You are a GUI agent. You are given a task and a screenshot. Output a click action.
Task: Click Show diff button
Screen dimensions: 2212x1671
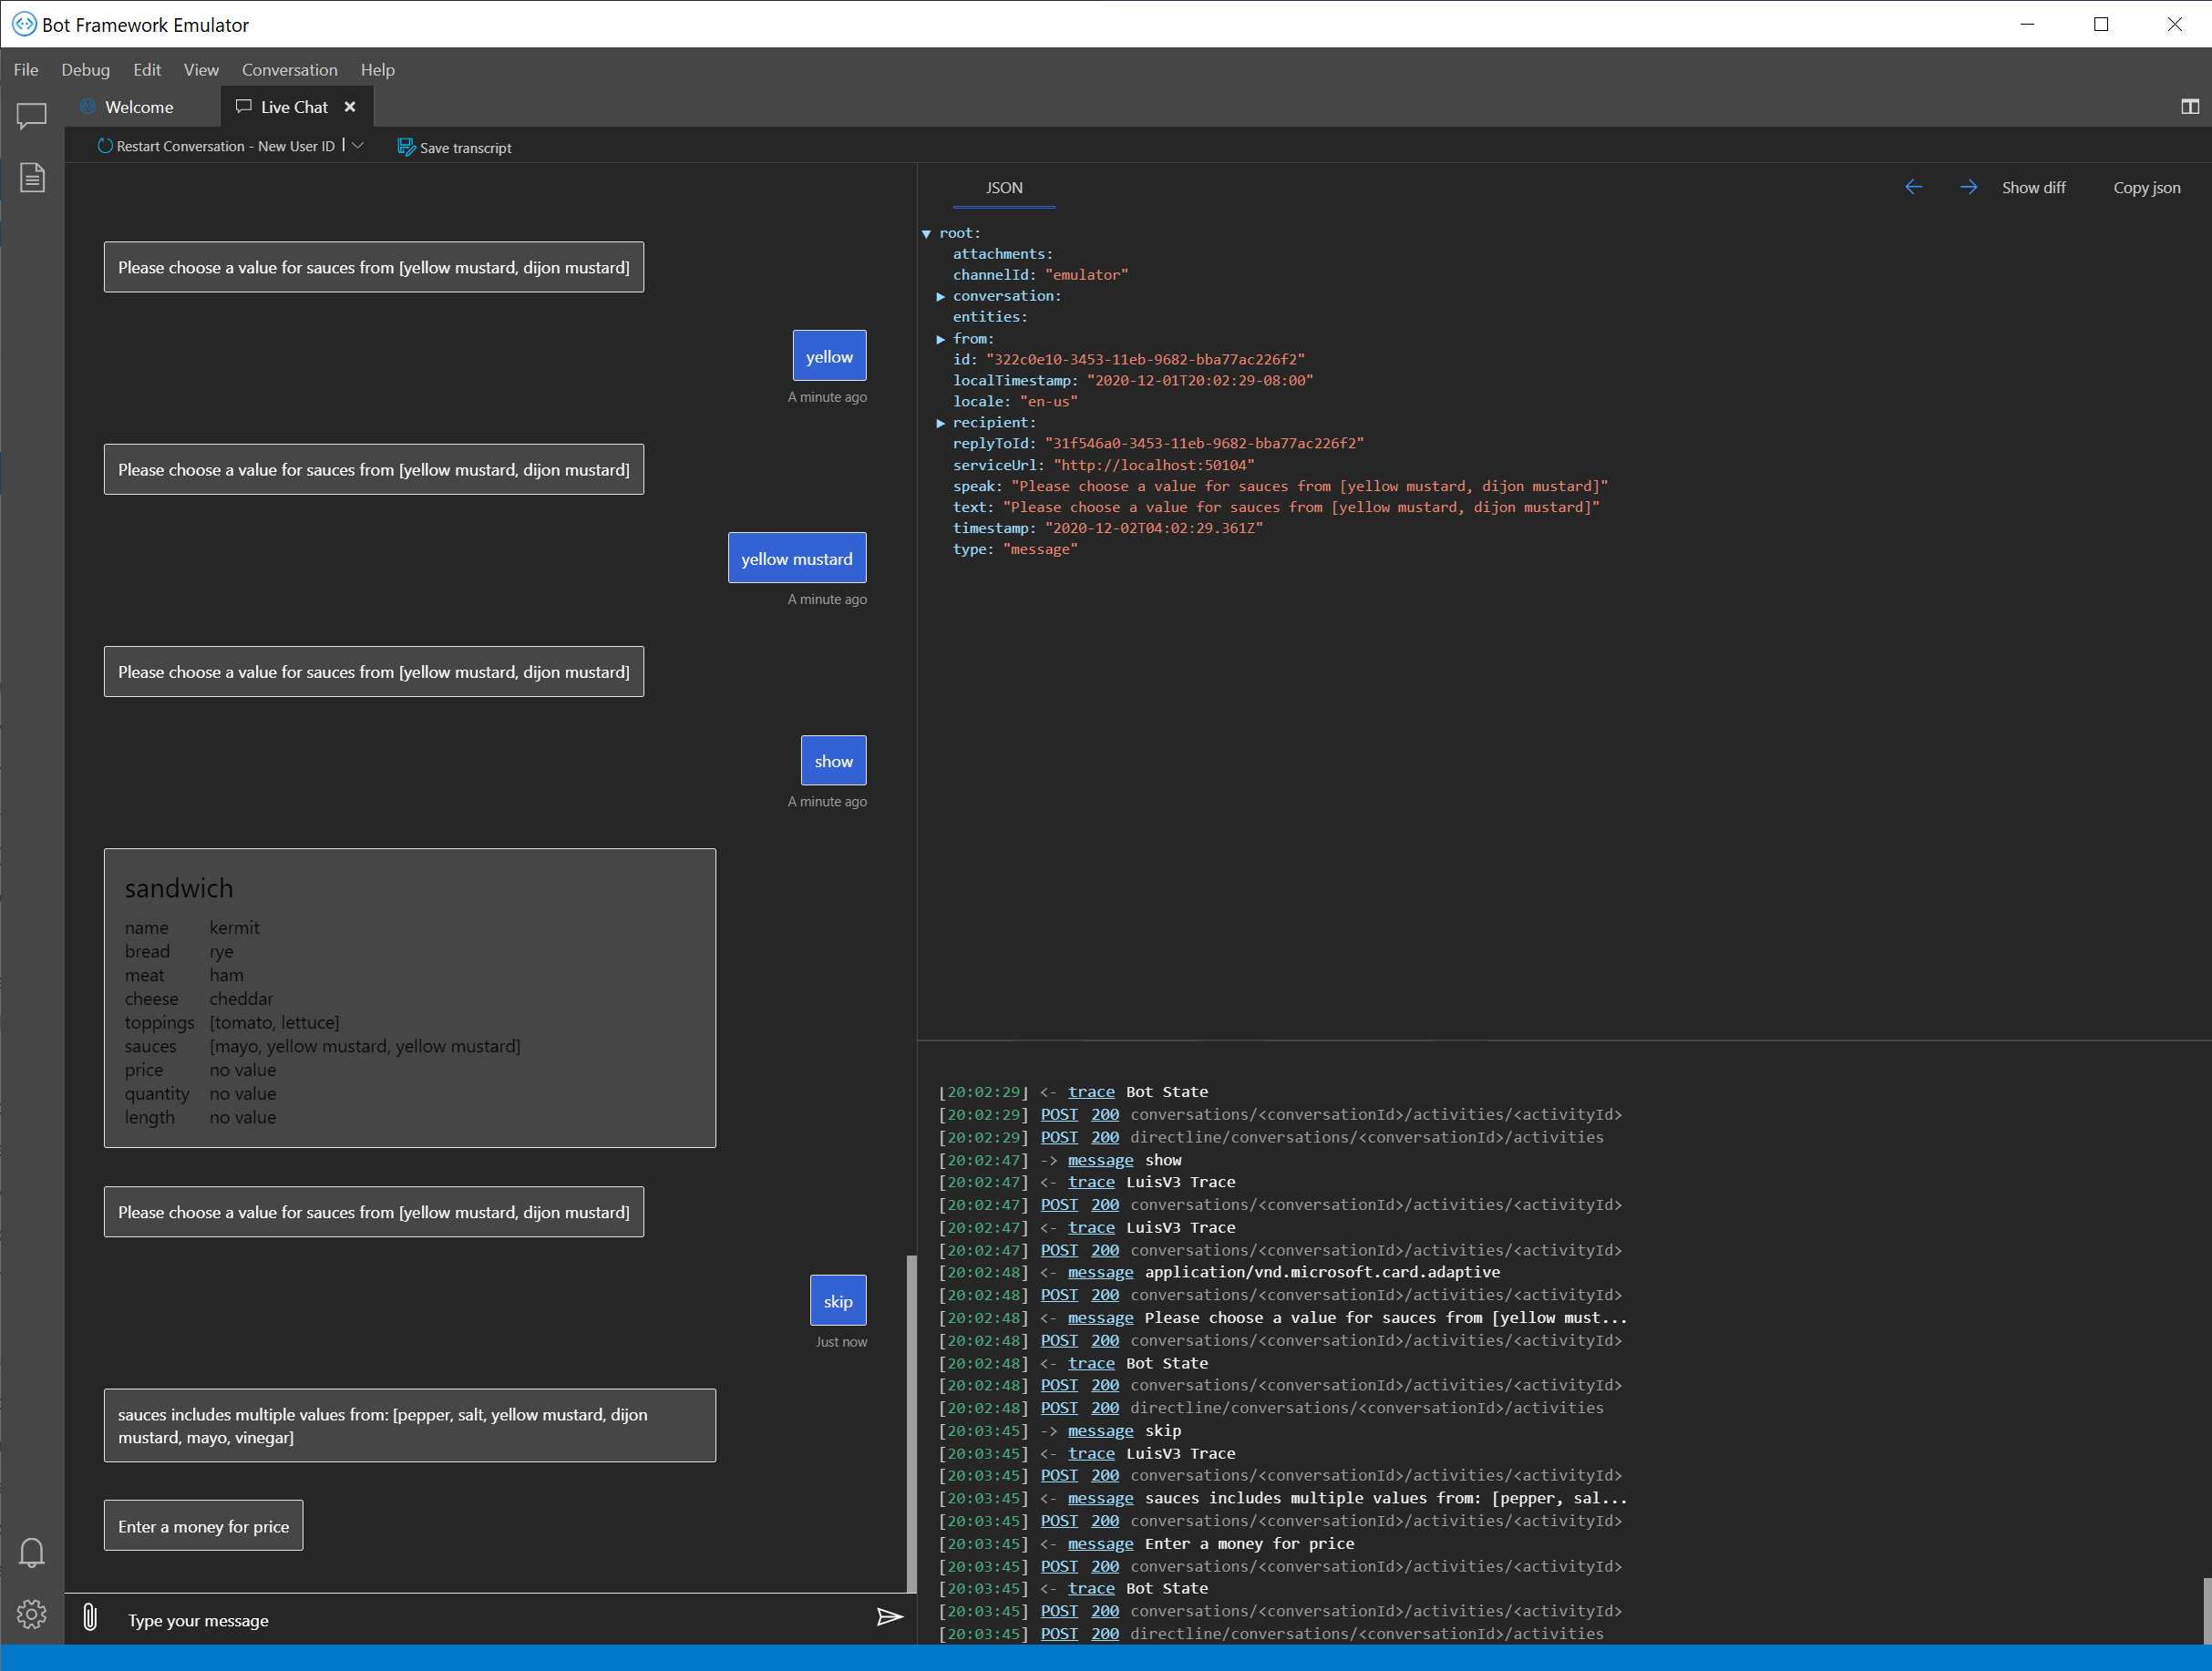2033,188
